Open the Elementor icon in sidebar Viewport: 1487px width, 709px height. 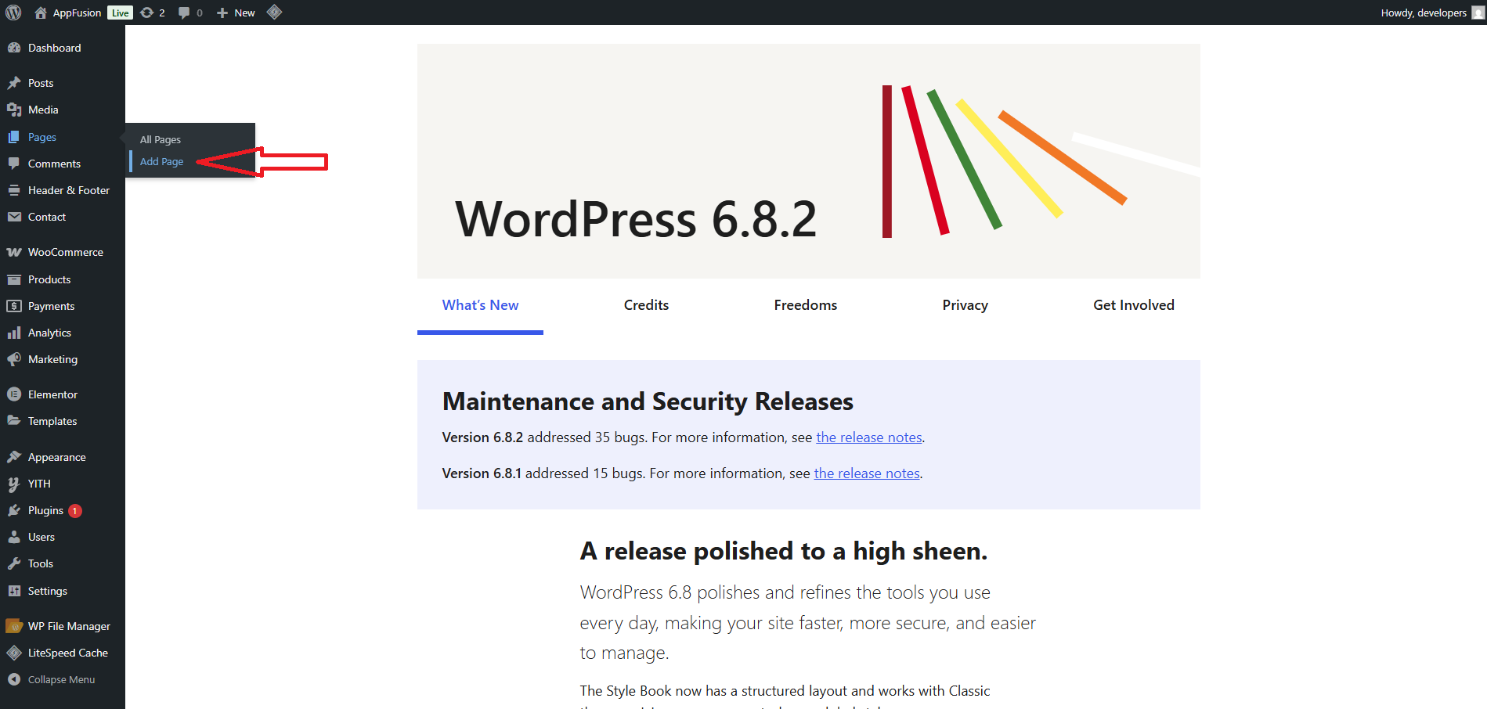(14, 394)
